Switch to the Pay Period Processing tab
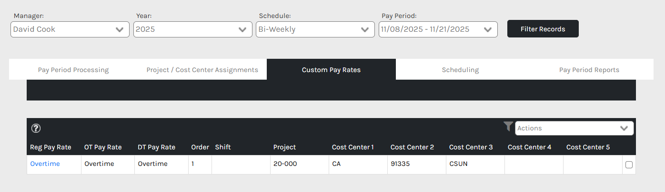Screen dimensions: 665x192 [x=73, y=70]
